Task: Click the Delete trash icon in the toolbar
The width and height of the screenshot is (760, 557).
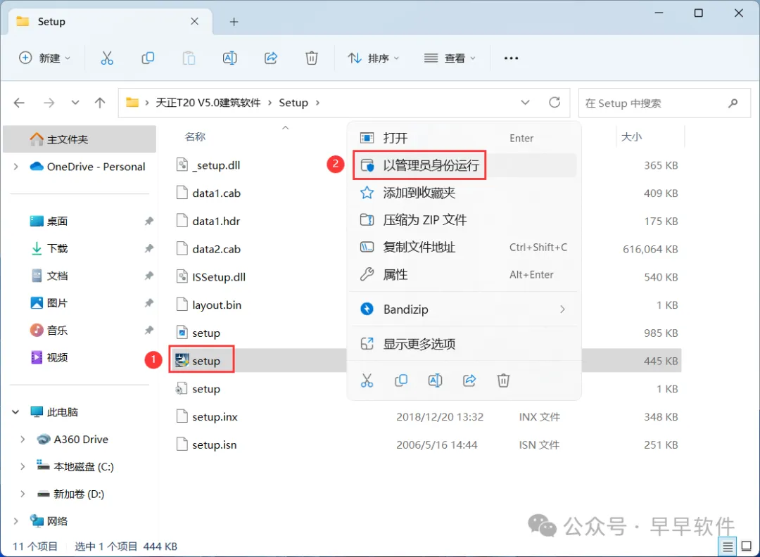Action: [x=312, y=58]
